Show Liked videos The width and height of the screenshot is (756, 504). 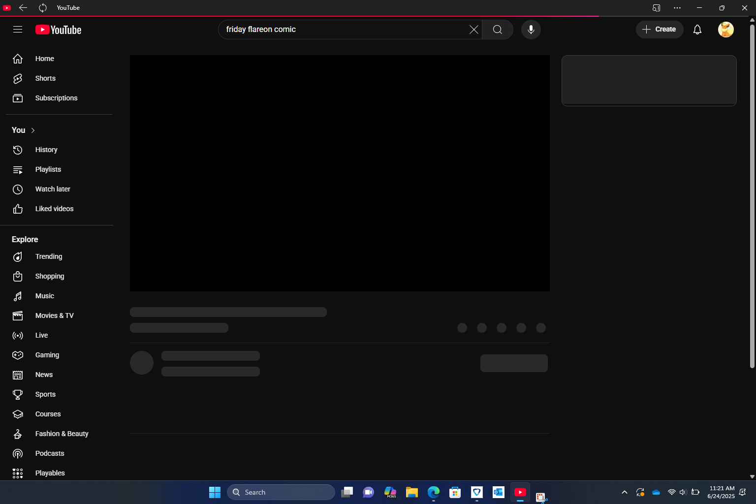(x=54, y=209)
